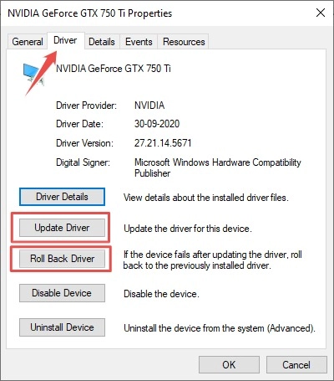Viewport: 334px width, 381px height.
Task: Switch to the General tab
Action: [x=28, y=42]
